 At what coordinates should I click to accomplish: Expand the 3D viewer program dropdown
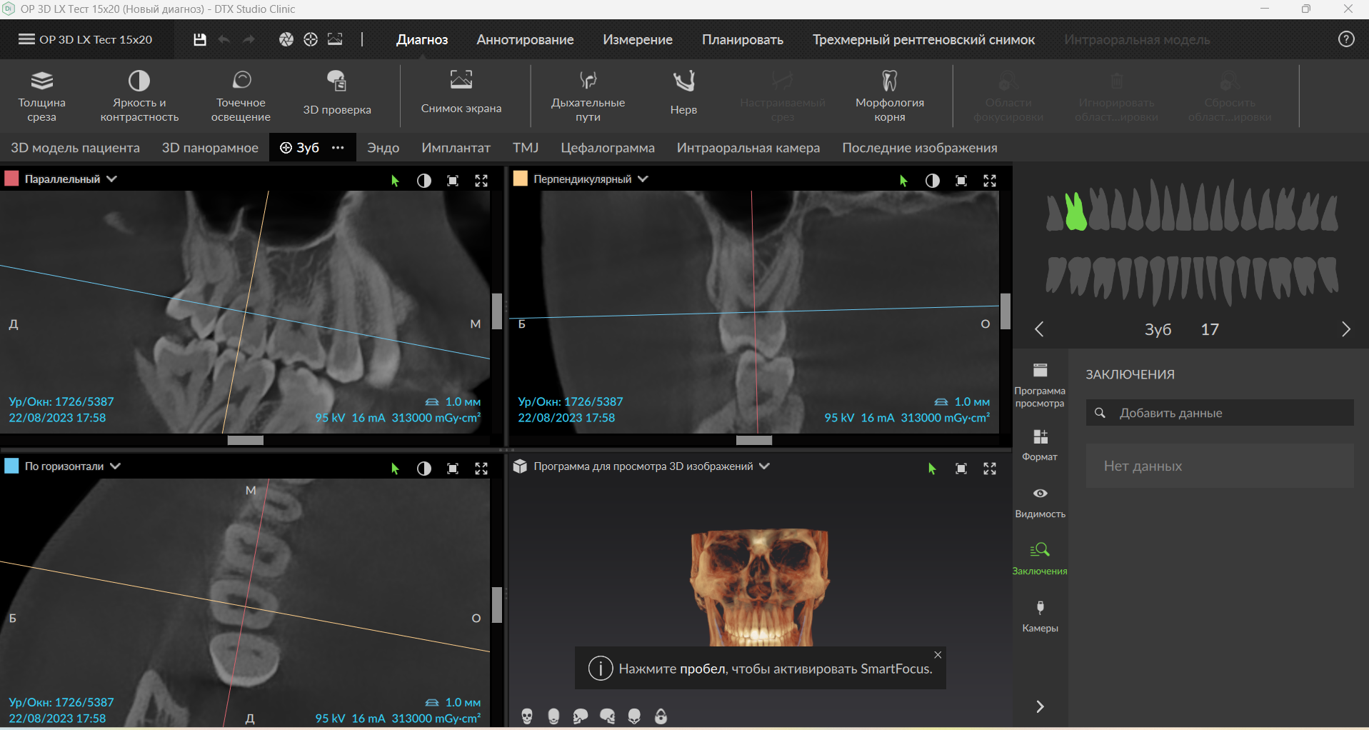(765, 466)
